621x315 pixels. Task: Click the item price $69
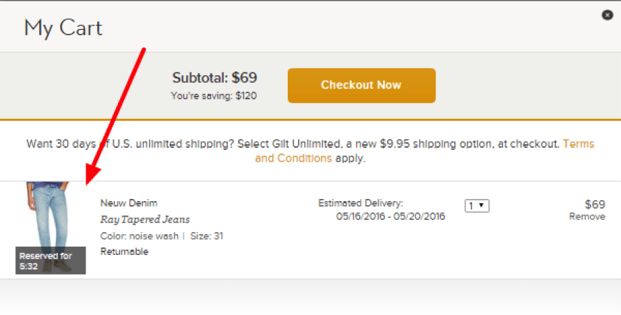pos(595,204)
